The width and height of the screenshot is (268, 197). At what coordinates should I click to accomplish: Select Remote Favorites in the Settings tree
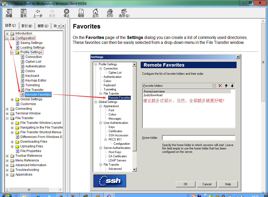point(119,98)
